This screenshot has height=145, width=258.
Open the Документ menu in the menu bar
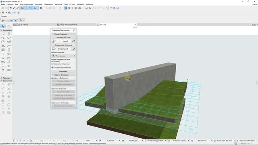pos(39,4)
